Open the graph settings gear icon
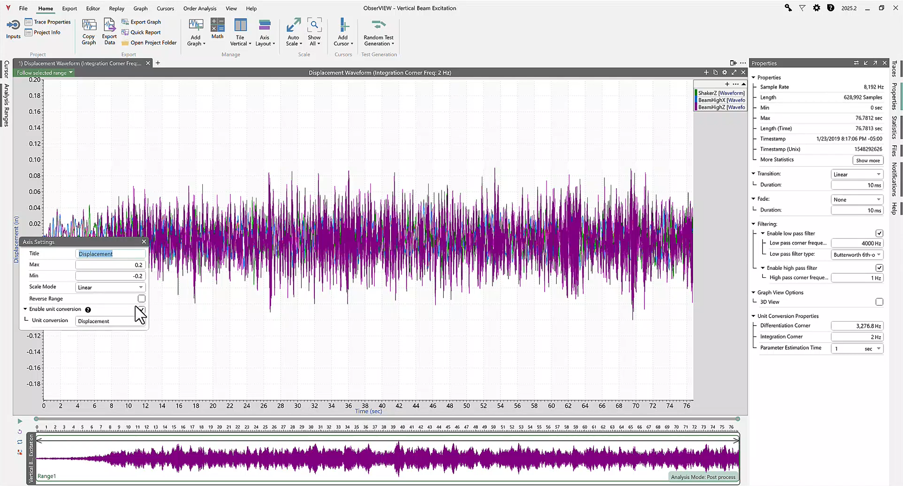 pyautogui.click(x=725, y=72)
